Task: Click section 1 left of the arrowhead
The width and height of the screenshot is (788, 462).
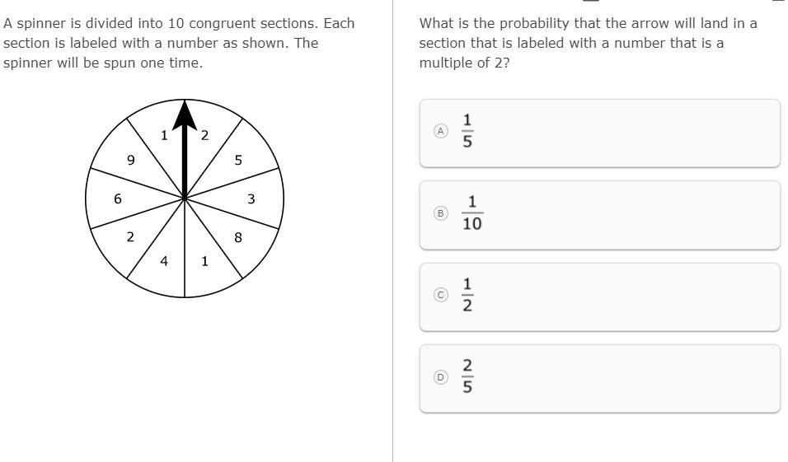Action: click(163, 136)
